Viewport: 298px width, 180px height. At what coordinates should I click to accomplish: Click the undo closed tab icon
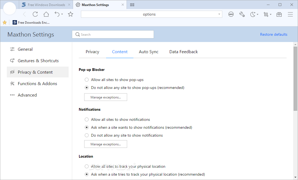(x=57, y=14)
